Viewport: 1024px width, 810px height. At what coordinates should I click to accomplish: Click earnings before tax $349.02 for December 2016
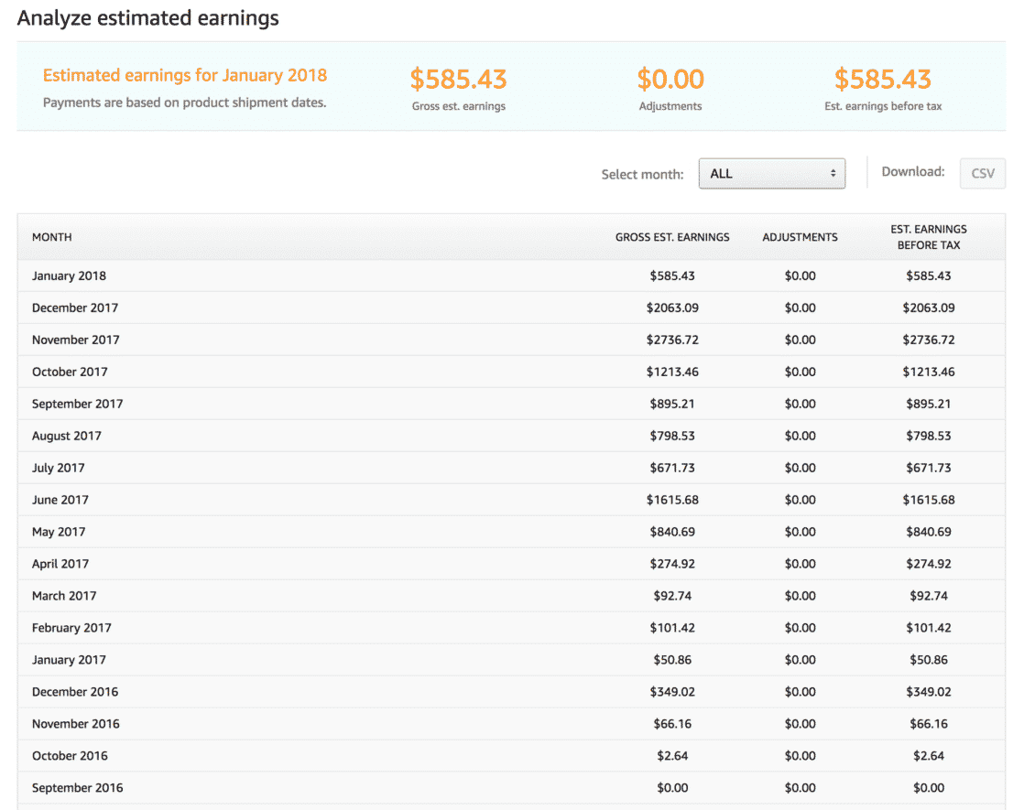click(928, 691)
